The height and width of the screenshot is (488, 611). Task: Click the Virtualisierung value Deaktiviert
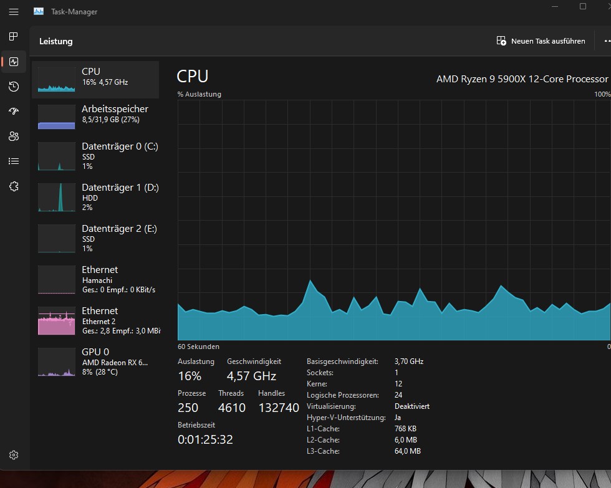pos(412,406)
